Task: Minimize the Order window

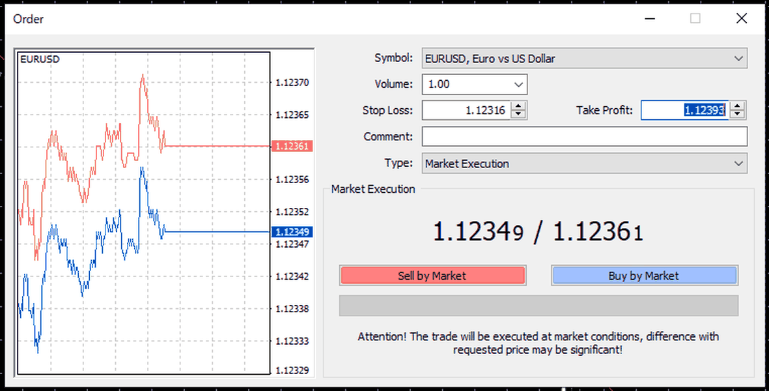Action: click(x=650, y=19)
